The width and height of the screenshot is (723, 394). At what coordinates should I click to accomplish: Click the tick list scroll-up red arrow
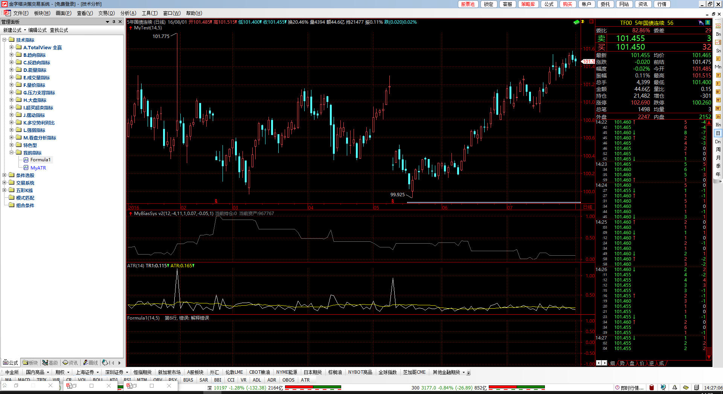709,123
